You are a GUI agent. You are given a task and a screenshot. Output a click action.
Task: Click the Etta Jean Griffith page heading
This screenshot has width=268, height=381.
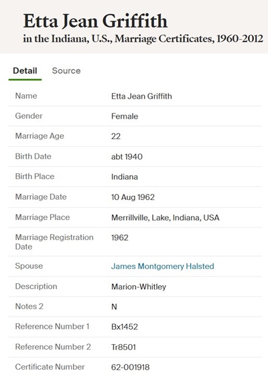pos(95,21)
